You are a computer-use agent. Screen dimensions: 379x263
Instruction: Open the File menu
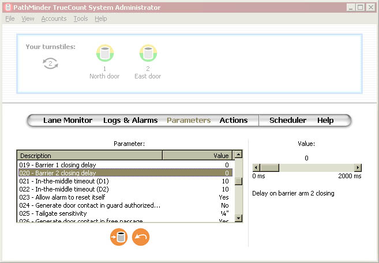pos(10,18)
